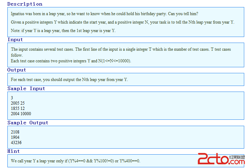
Task: Click the sample input line '2005 25'
Action: [18, 103]
